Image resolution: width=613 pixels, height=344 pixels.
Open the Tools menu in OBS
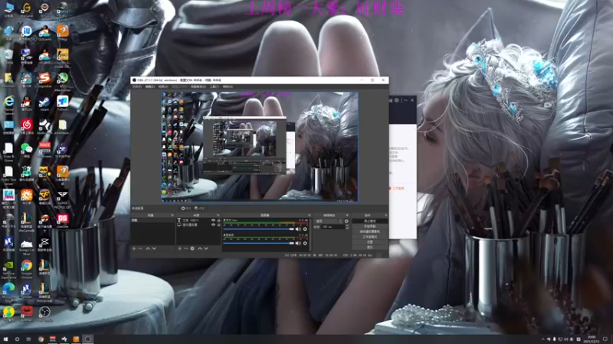point(215,86)
